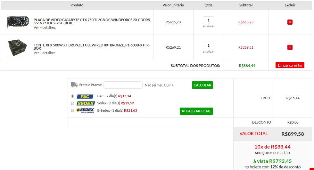Select Sedex 3-day shipping radio button
This screenshot has height=170, width=314.
pos(72,103)
